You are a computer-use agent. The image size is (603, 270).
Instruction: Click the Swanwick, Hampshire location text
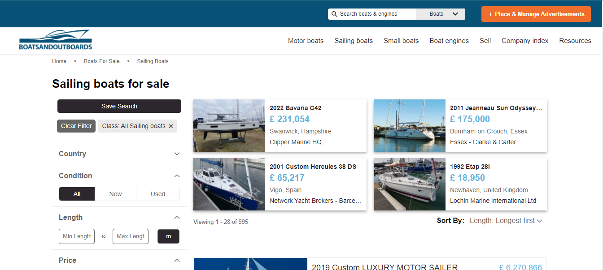(301, 131)
